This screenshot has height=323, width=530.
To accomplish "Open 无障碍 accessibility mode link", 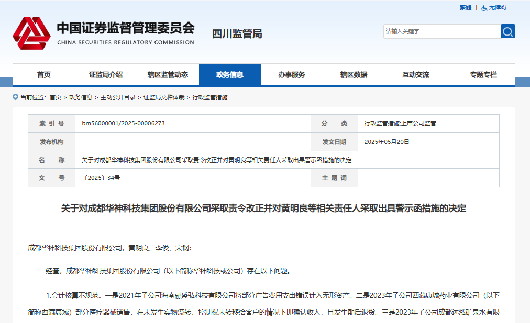I will pos(498,7).
